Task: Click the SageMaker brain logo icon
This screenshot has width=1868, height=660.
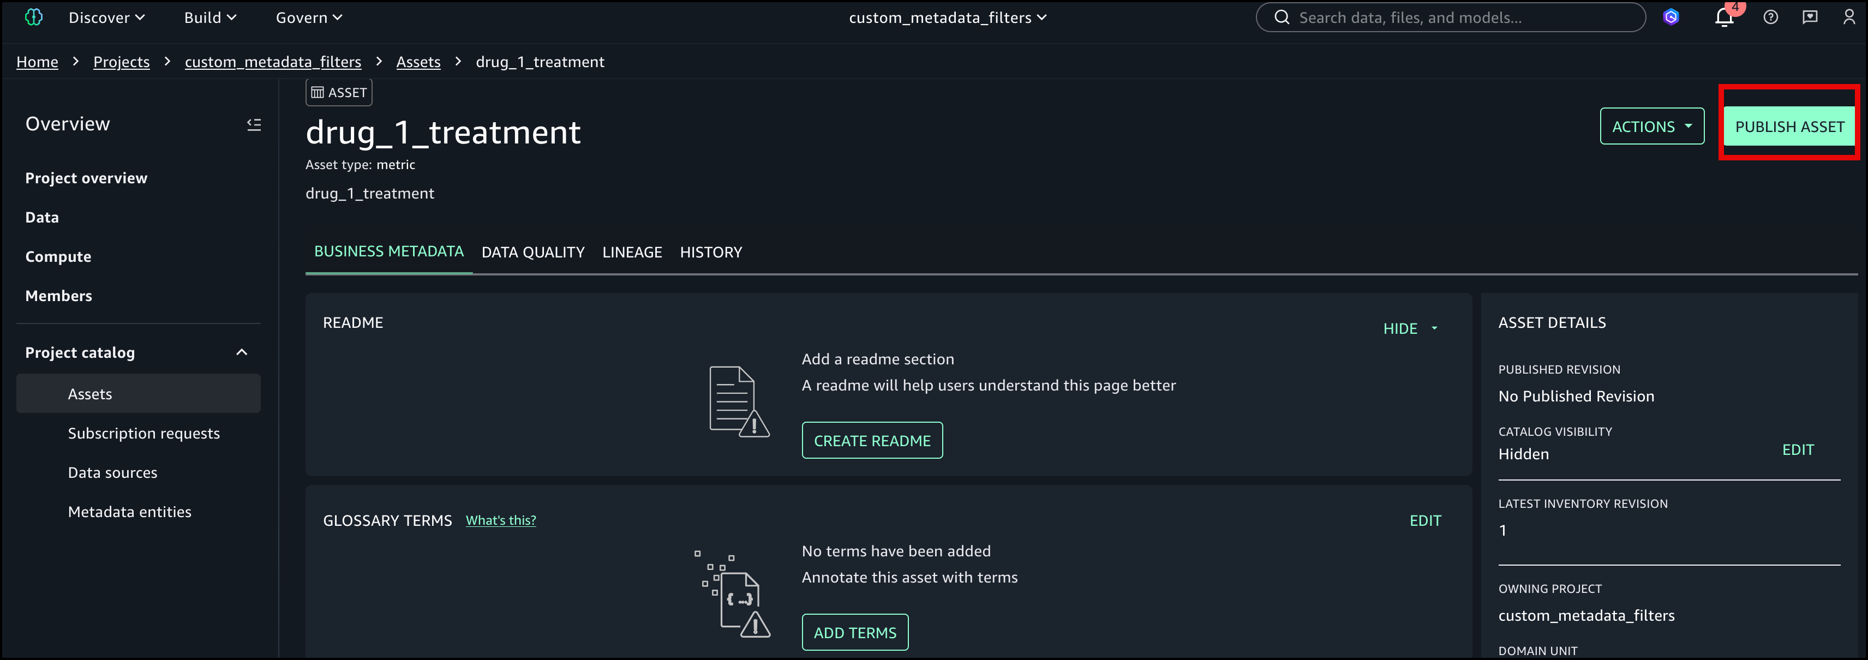Action: [x=33, y=17]
